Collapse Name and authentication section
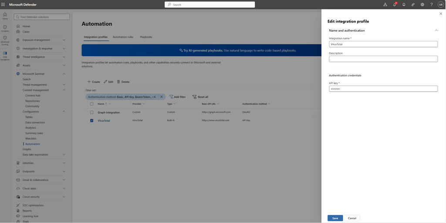446x223 pixels. [x=436, y=30]
